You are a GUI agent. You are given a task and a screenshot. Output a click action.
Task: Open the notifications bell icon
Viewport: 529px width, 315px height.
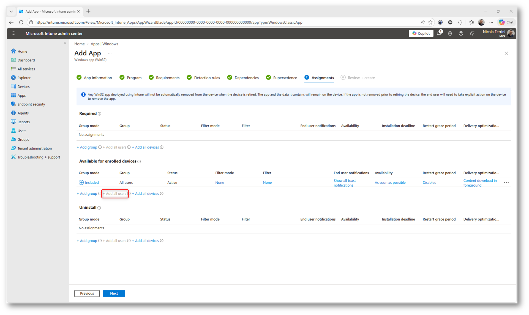point(439,34)
